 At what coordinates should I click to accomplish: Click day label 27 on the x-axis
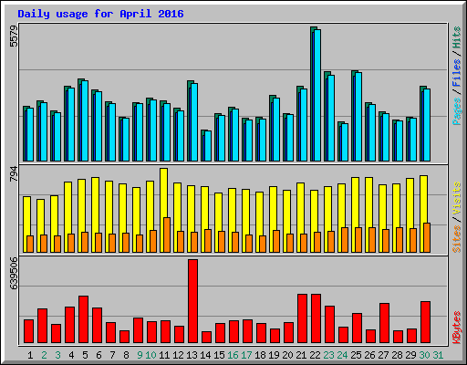(383, 355)
